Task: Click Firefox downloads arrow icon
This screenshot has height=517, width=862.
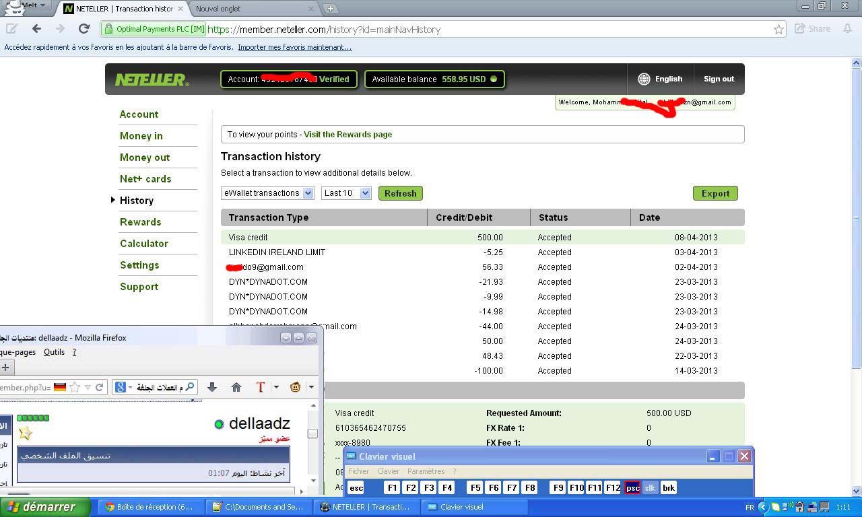Action: [x=211, y=387]
